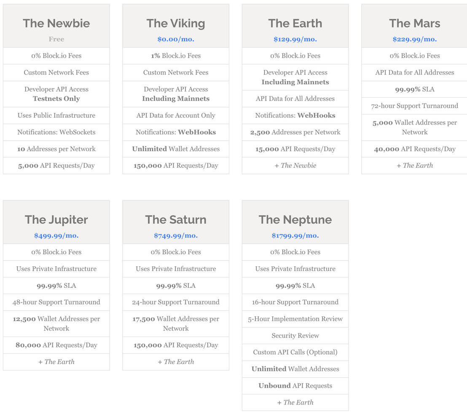Click "Testnets Only" in Newbie plan

(x=56, y=99)
